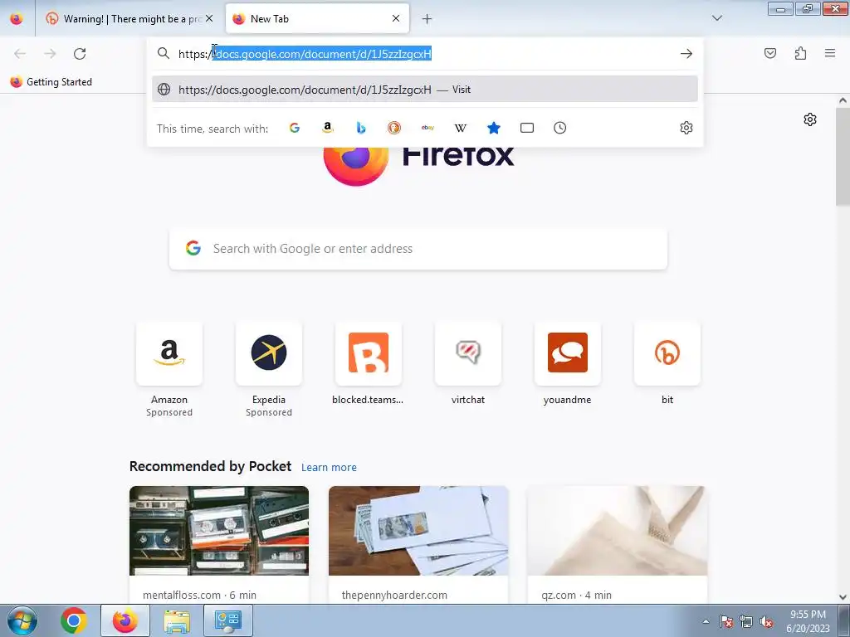This screenshot has width=850, height=637.
Task: Search open tabs using the tabs icon
Action: point(527,128)
